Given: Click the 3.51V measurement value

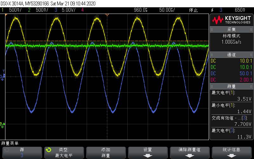Looking at the screenshot, I should pos(244,99).
